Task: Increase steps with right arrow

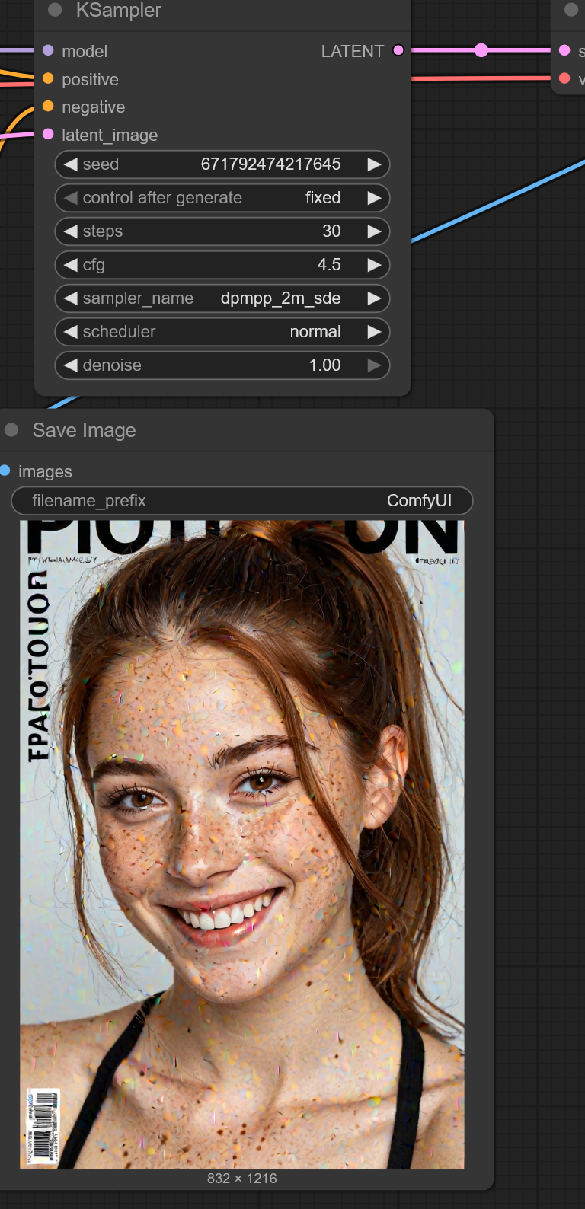Action: click(x=374, y=231)
